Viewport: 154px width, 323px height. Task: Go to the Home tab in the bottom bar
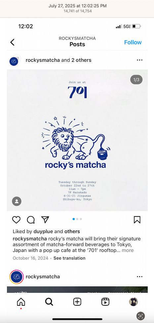(x=21, y=302)
